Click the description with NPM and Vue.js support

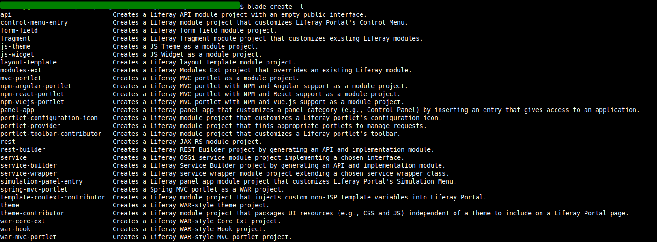(259, 102)
